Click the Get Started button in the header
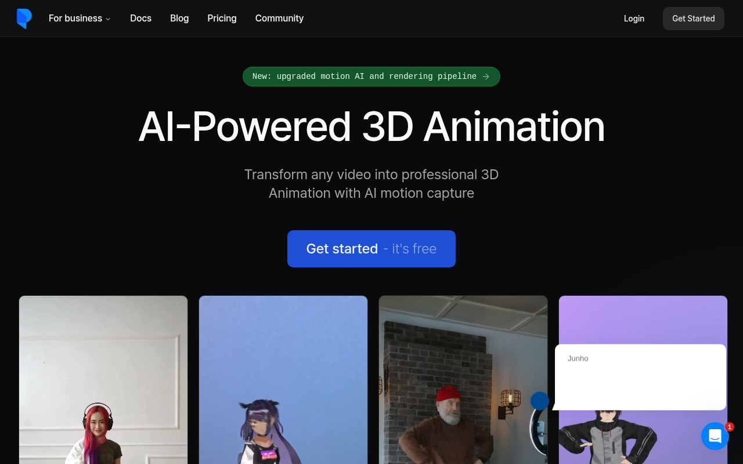Viewport: 743px width, 464px height. pyautogui.click(x=693, y=18)
